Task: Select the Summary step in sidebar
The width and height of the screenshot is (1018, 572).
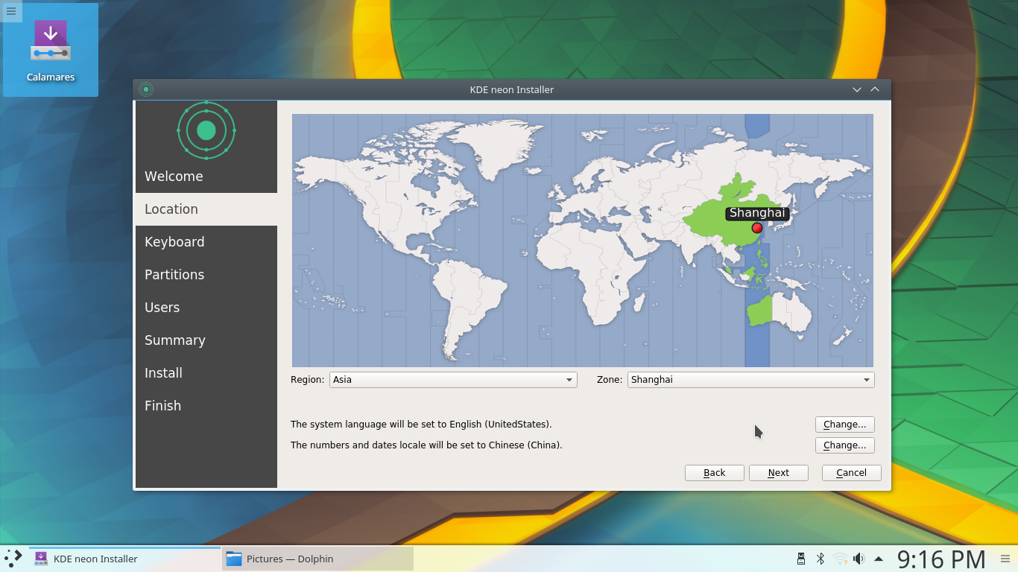Action: (x=206, y=340)
